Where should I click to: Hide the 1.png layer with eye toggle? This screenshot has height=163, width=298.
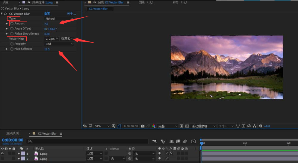[2, 153]
